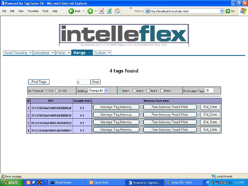Click Manage Tag Memory for tag 3

point(116,122)
